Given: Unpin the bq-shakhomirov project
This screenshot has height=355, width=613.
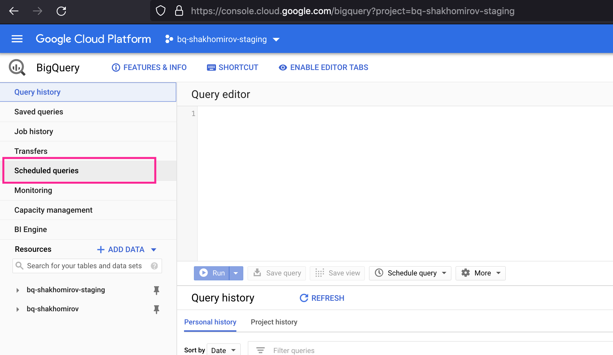Looking at the screenshot, I should (x=156, y=309).
